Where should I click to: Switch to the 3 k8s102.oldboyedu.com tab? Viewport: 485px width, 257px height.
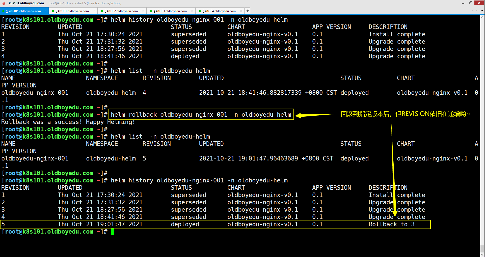coord(121,11)
